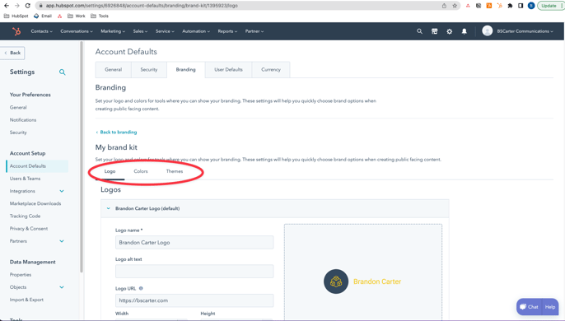Expand the Objects sidebar section
The width and height of the screenshot is (565, 321).
[x=62, y=287]
